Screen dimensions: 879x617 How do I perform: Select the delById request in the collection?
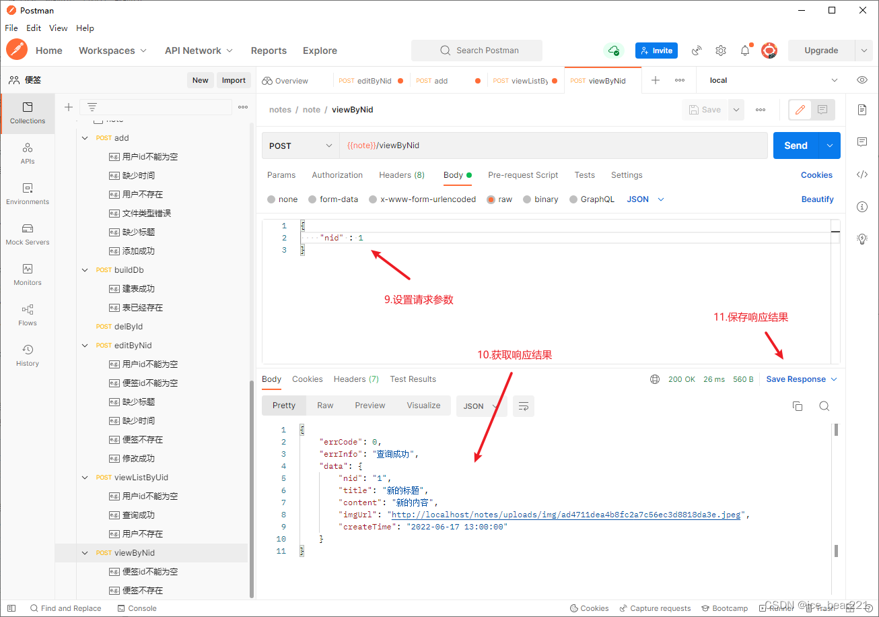[129, 327]
